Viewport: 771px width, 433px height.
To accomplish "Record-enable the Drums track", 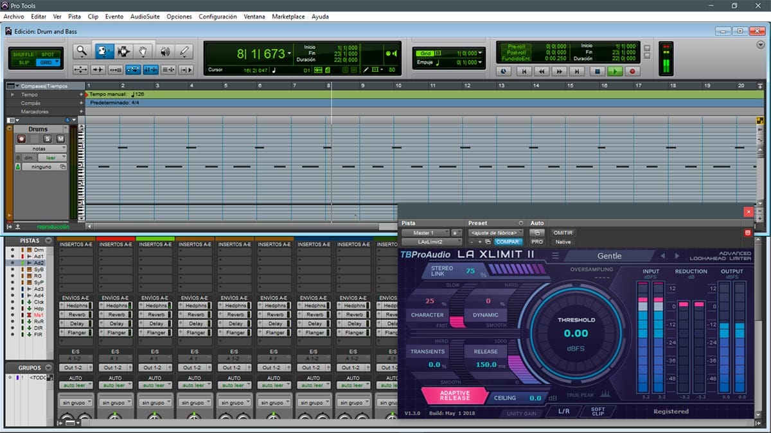I will point(22,139).
